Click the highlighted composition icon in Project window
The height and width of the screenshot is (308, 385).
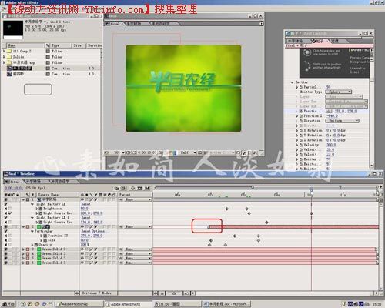click(9, 69)
